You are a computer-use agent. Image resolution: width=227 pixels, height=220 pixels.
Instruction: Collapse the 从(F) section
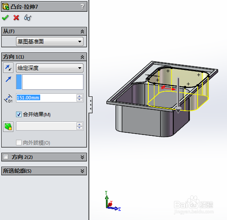tap(82, 31)
